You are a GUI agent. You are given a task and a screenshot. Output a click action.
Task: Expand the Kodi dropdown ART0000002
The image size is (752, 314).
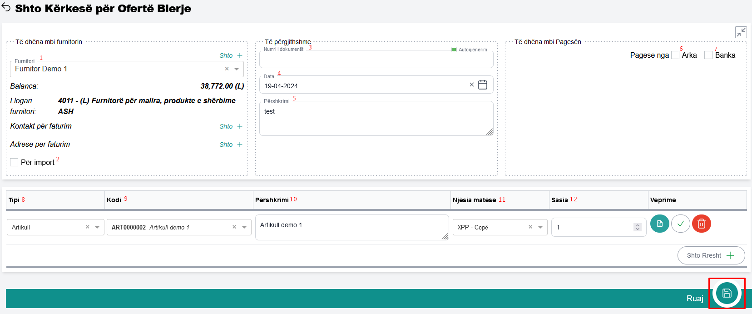244,227
